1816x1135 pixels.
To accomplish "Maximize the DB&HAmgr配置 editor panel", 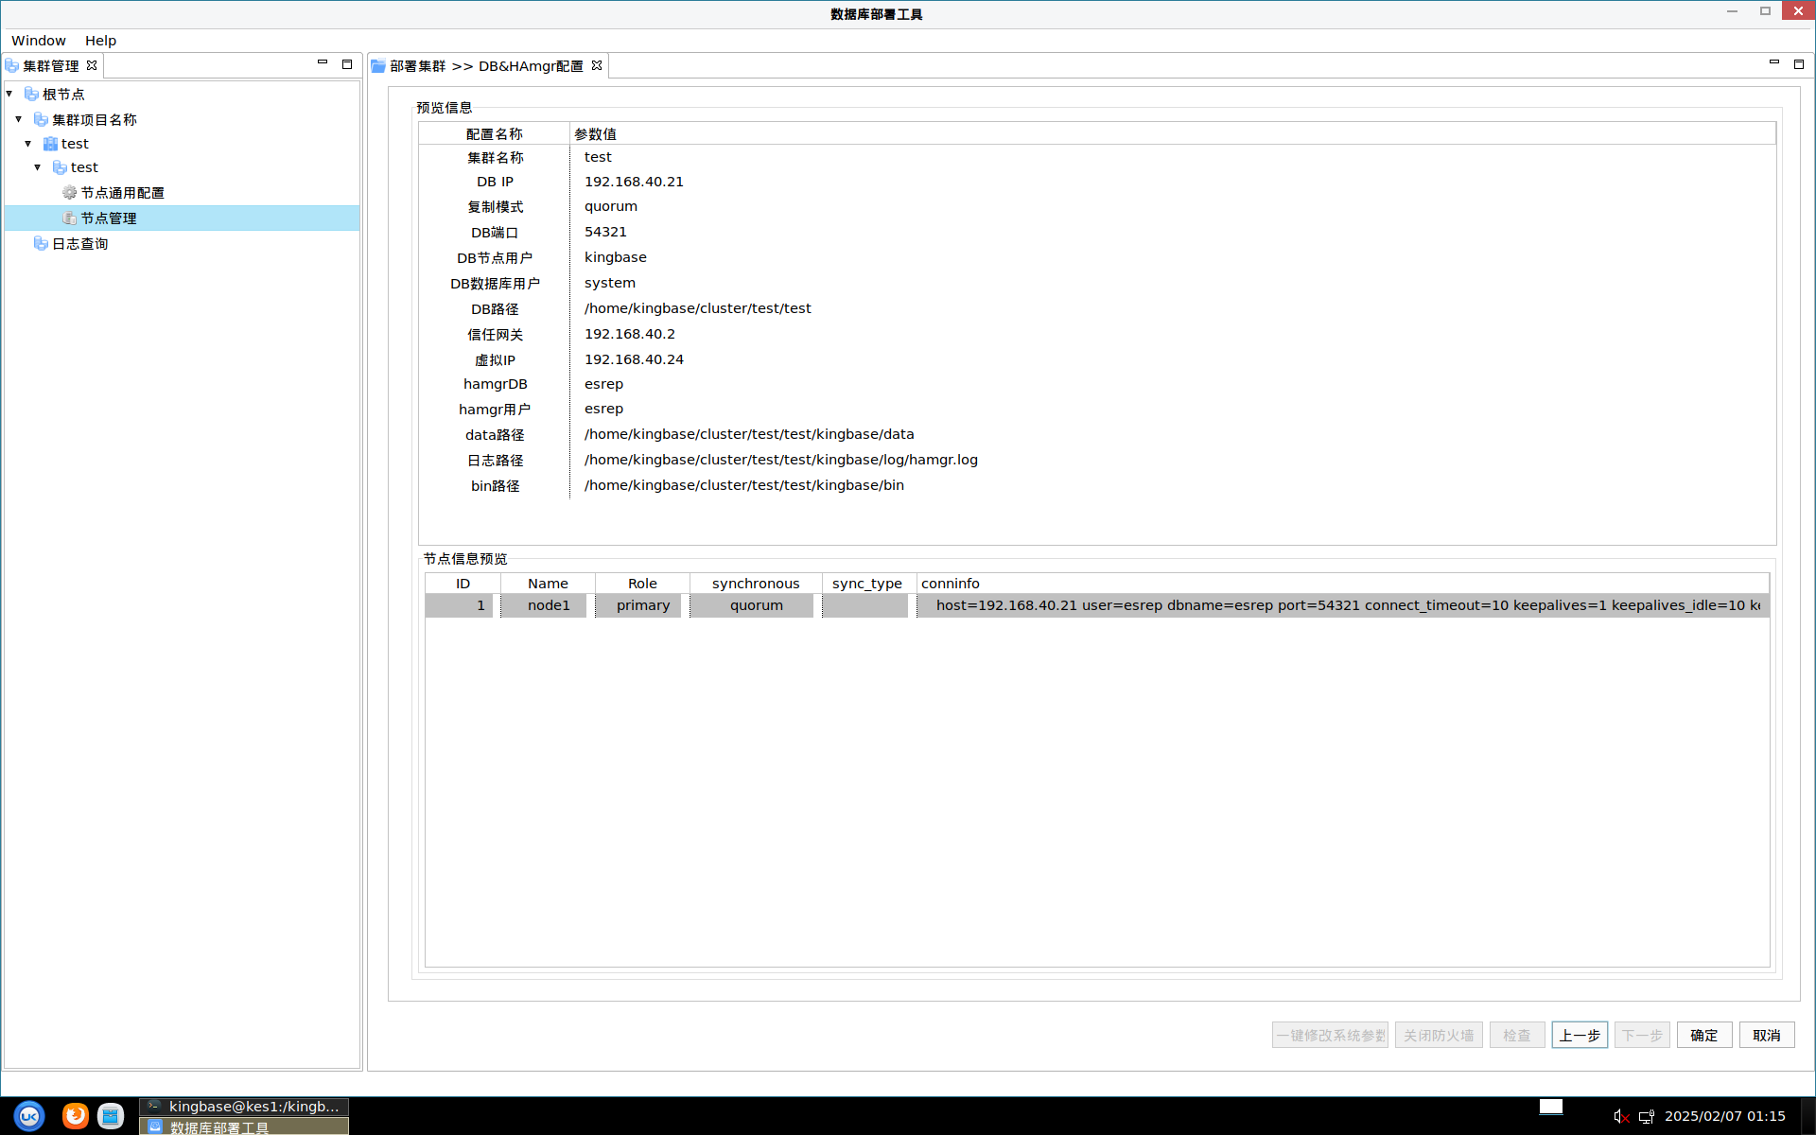I will (1799, 63).
